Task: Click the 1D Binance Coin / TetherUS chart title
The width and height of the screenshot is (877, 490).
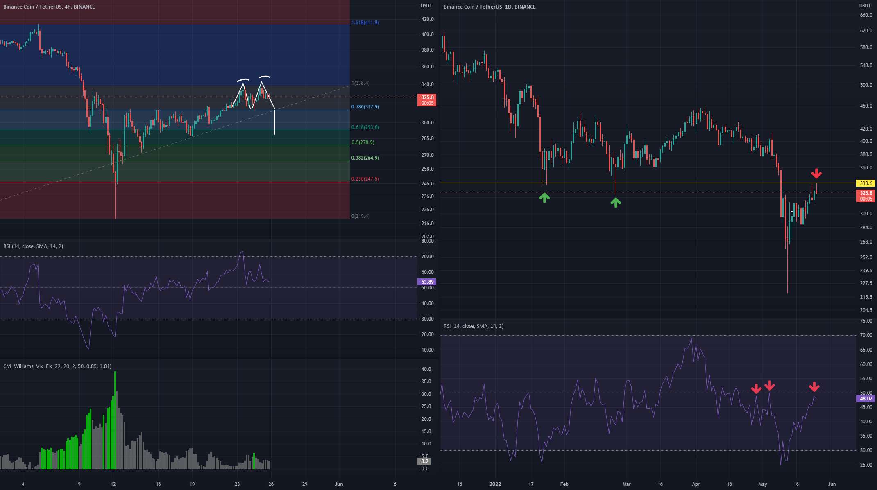Action: 489,7
